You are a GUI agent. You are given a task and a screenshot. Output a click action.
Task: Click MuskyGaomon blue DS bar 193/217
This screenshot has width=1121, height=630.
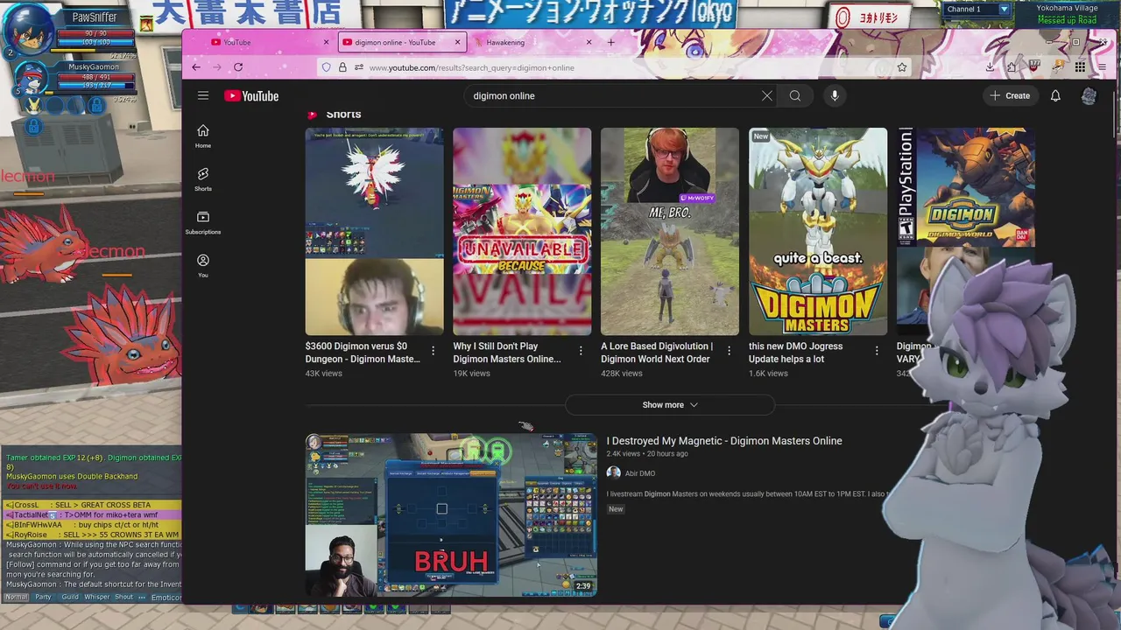click(95, 86)
